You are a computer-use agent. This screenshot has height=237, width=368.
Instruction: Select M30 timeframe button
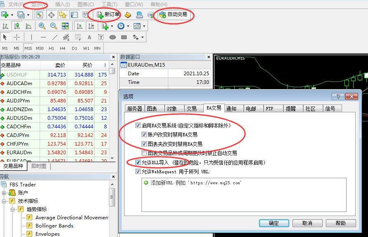[40, 48]
